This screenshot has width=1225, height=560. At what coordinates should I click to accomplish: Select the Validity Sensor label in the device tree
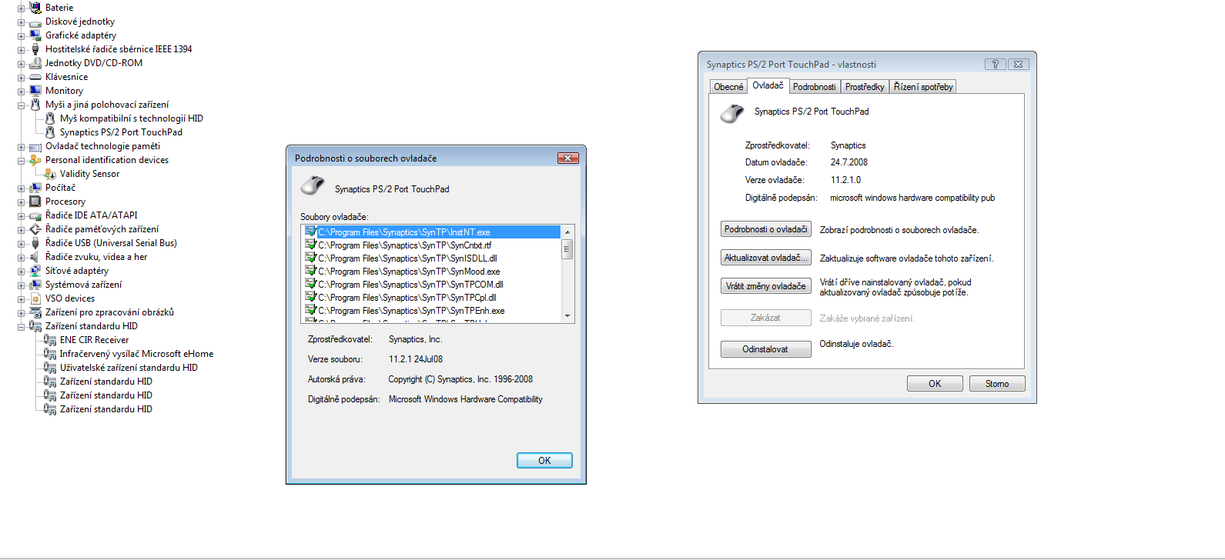89,174
